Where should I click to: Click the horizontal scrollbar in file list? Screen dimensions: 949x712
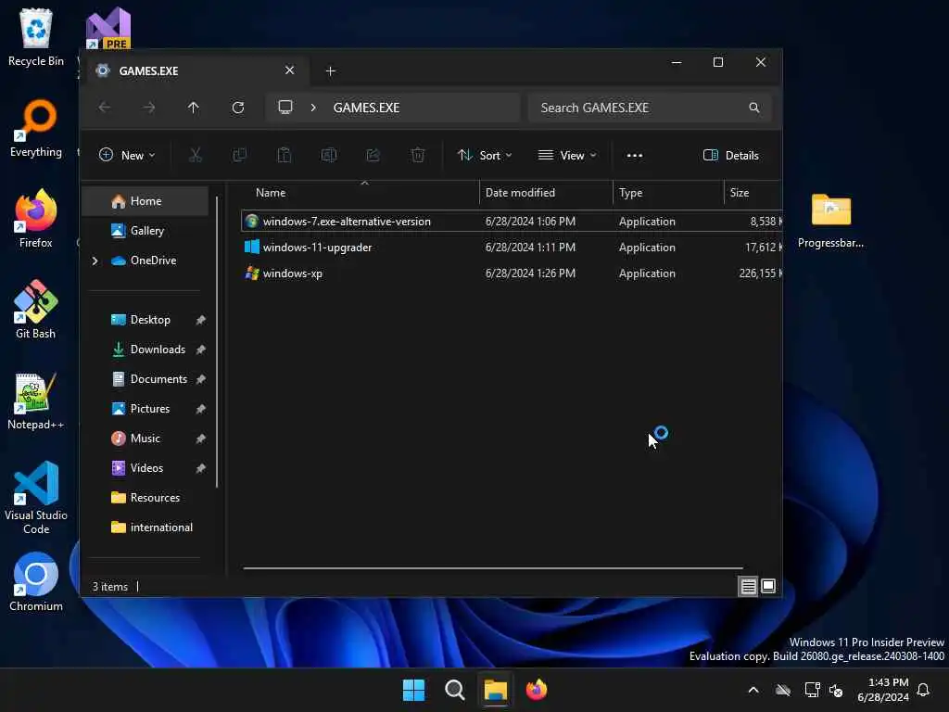click(x=493, y=568)
